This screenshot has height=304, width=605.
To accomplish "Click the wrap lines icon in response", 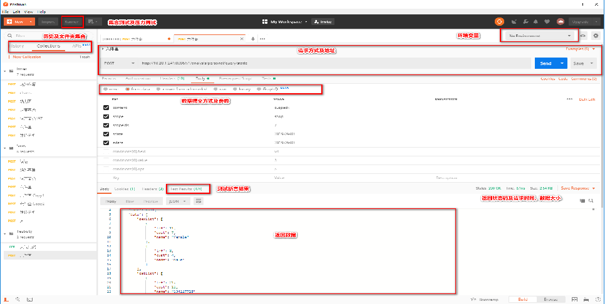I will (x=199, y=201).
